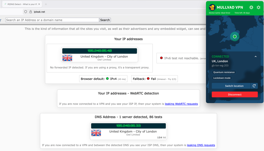264x151 pixels.
Task: Click the IP address search field
Action: pos(52,20)
